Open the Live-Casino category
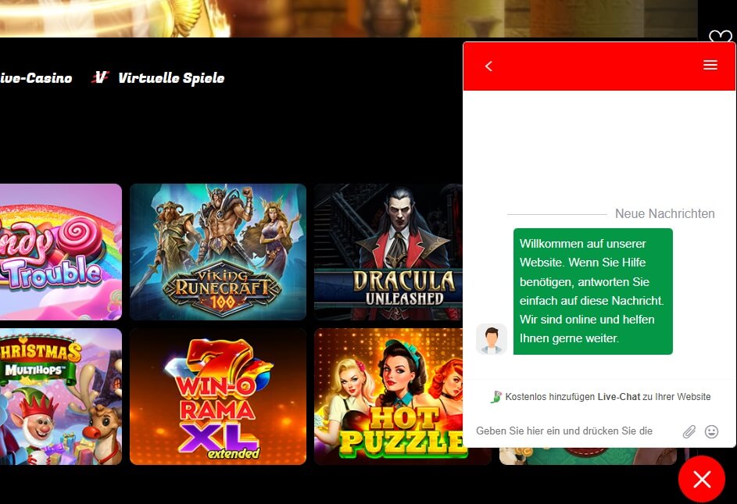The image size is (737, 504). point(36,78)
